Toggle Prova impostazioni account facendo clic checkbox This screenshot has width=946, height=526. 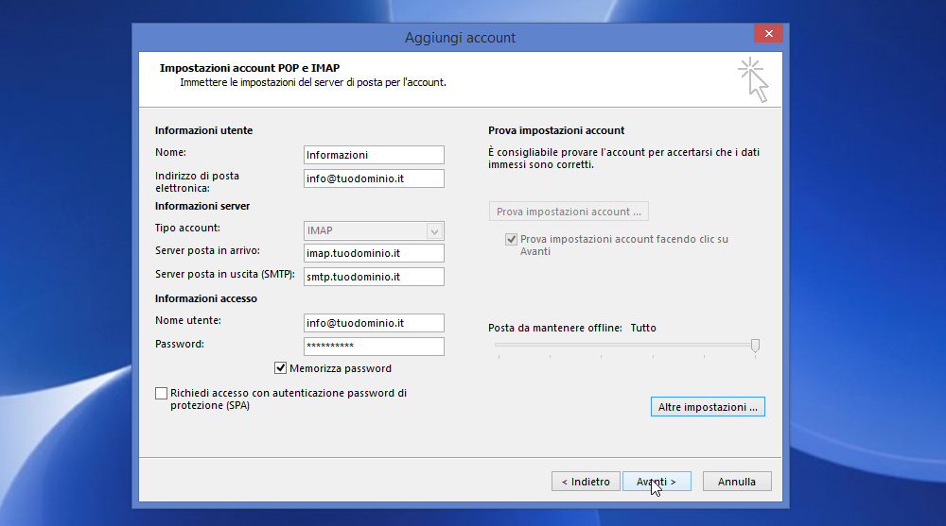(511, 239)
